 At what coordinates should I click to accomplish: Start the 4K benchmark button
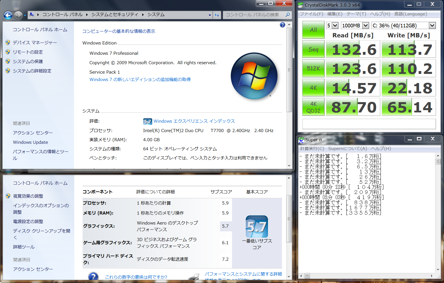point(313,88)
